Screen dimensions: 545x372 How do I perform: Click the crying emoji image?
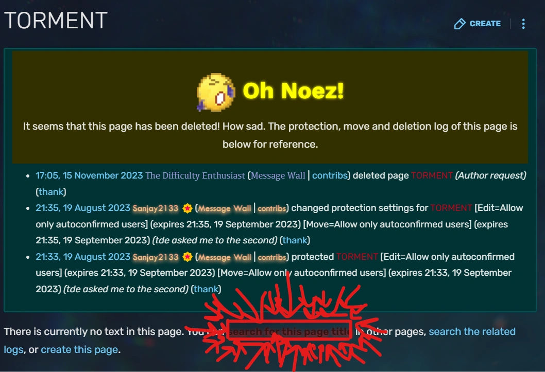tap(216, 92)
